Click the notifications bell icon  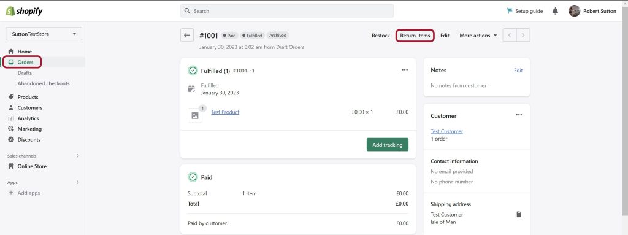pyautogui.click(x=555, y=11)
